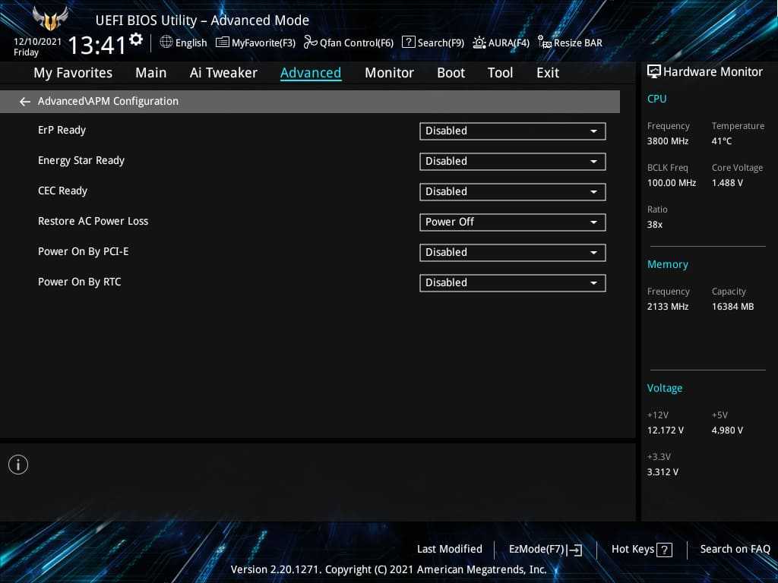This screenshot has width=778, height=583.
Task: Click the info icon in help area
Action: (18, 465)
